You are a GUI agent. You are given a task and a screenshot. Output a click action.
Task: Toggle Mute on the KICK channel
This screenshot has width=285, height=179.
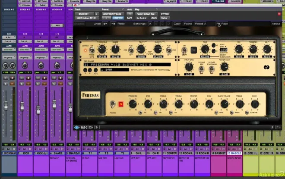point(28,84)
